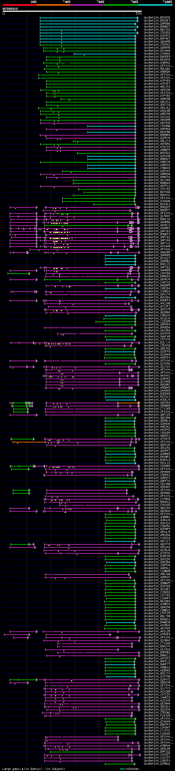Select label UniRef100_B9PIQ2

tap(157, 752)
